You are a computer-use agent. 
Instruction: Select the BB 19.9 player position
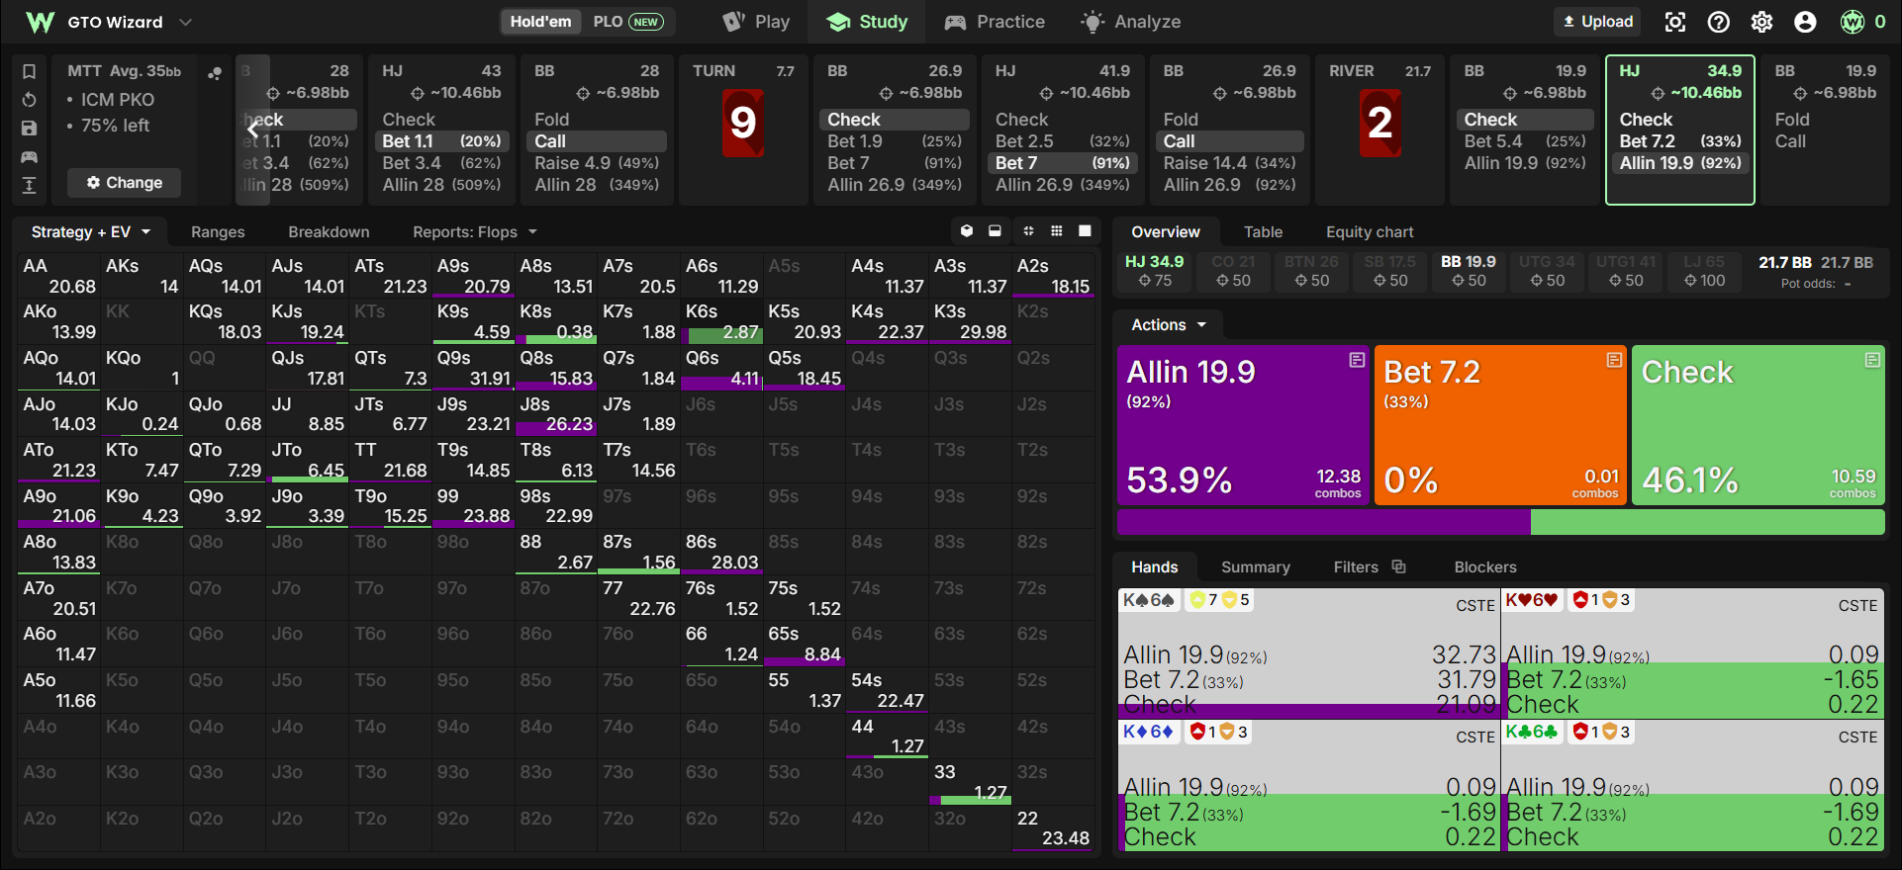1469,271
